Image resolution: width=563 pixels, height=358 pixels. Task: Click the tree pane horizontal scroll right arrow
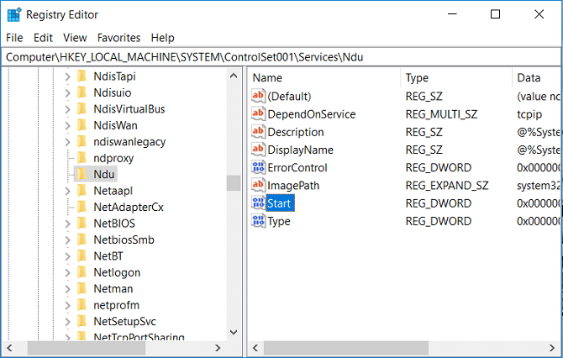pos(218,348)
